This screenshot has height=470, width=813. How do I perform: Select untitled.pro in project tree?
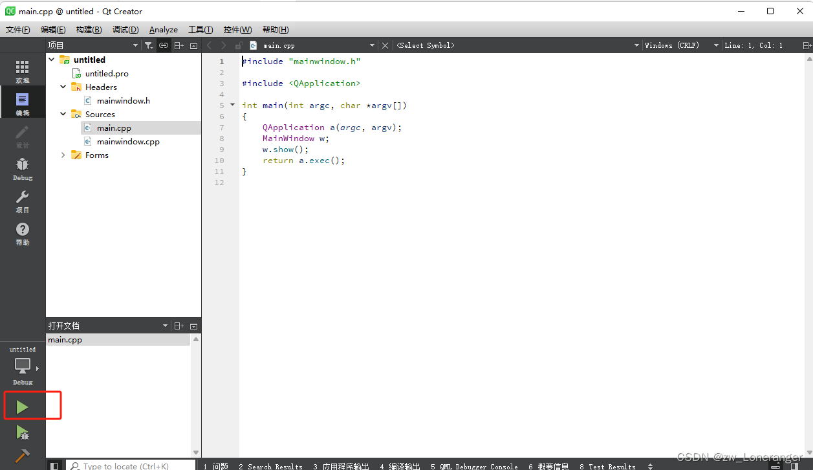(x=107, y=73)
